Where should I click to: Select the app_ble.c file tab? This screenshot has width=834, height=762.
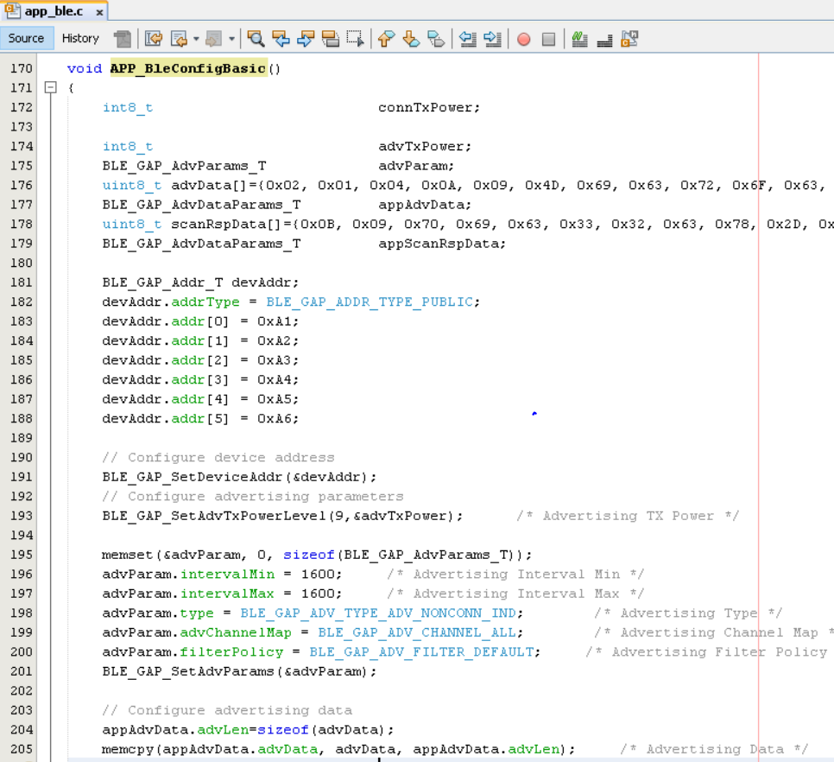(52, 11)
